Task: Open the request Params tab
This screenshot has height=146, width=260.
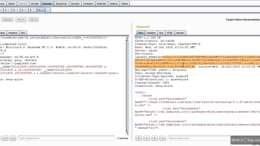Action: (x=3, y=33)
